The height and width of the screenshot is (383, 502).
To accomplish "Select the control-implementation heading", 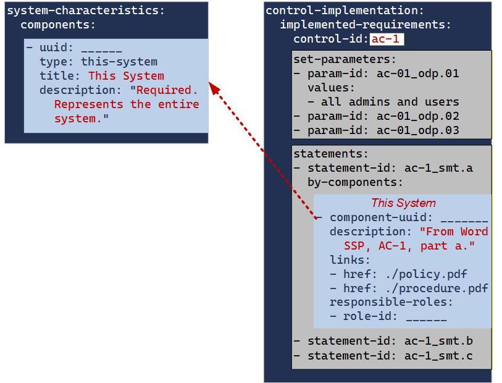I will pos(345,11).
